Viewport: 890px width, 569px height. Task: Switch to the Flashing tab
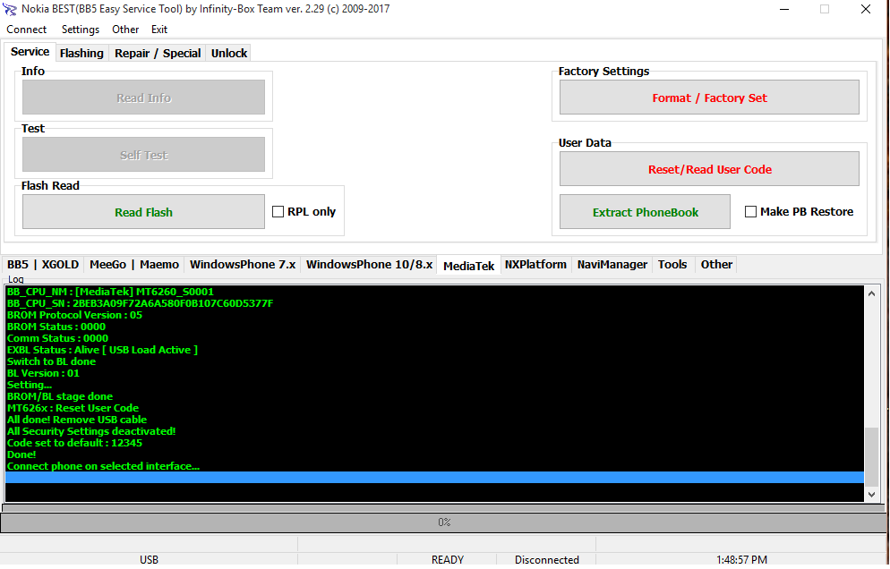[x=81, y=54]
